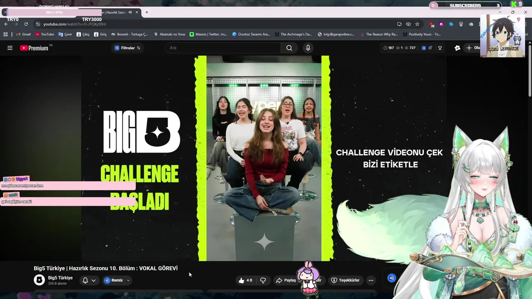Click the video title VOKAL GÖREVİ text
532x299 pixels.
[158, 268]
